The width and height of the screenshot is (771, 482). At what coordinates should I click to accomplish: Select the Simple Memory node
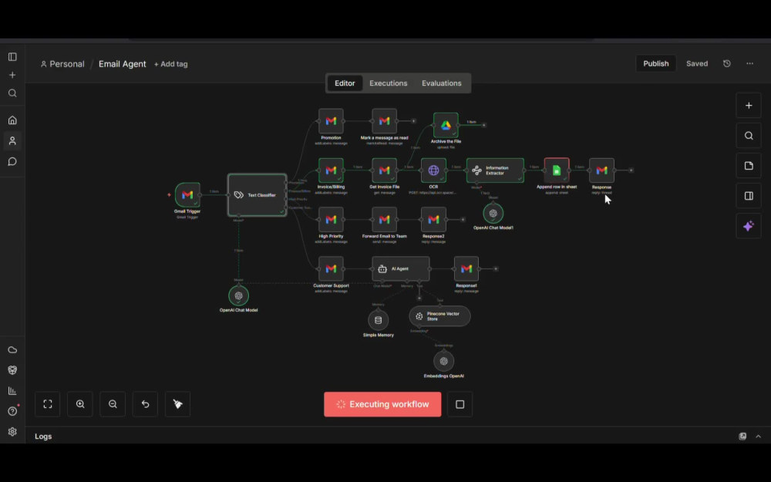(378, 320)
